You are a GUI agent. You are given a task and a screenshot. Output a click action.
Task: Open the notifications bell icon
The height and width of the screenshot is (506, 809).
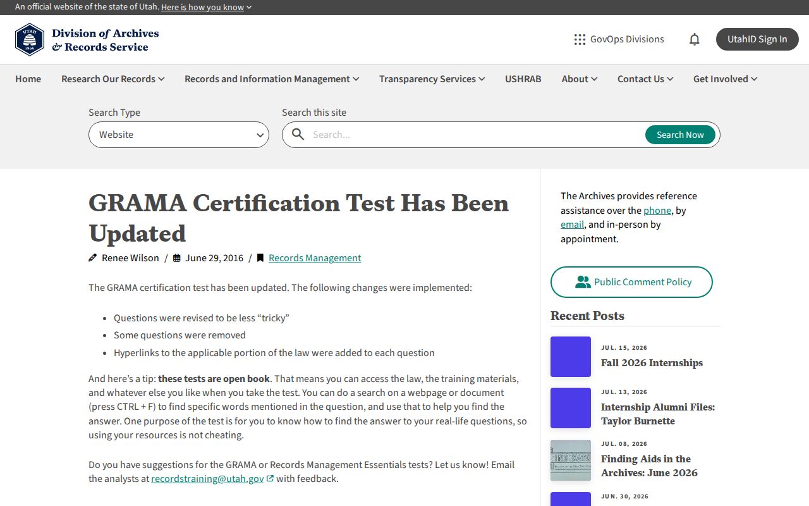pyautogui.click(x=695, y=39)
